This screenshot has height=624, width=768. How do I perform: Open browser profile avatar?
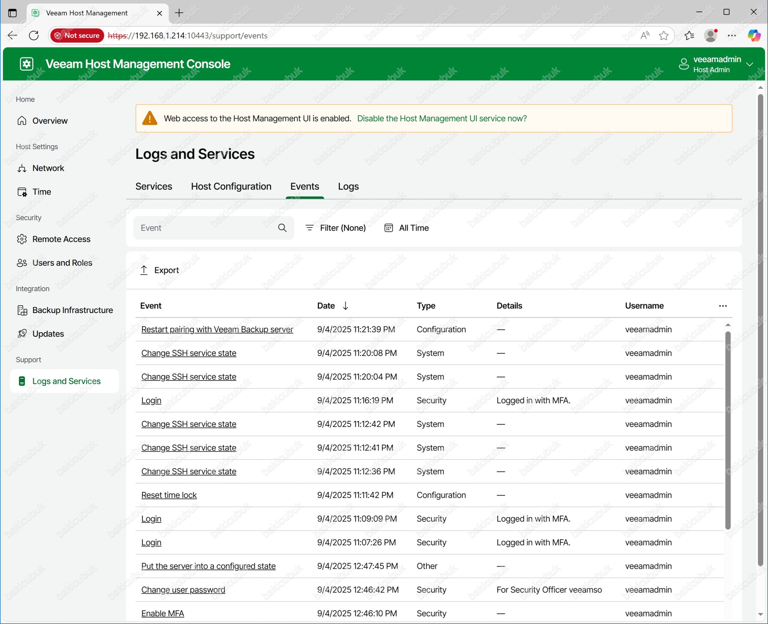710,35
